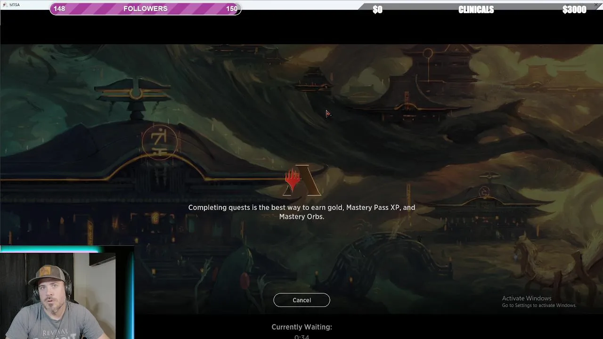Select the Followers goal progress bar

(x=145, y=8)
